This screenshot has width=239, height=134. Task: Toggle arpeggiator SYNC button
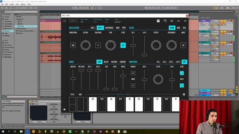[182, 73]
